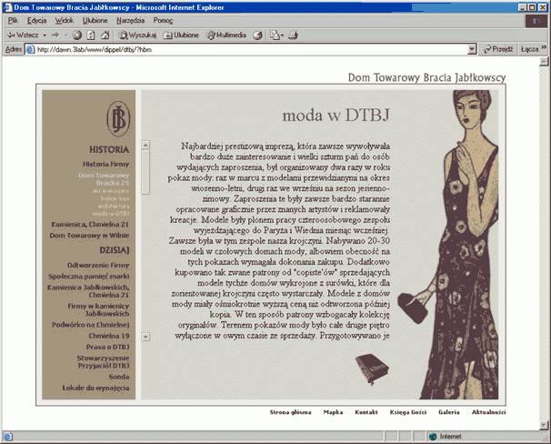551x444 pixels.
Task: Open the address bar dropdown list
Action: pos(472,49)
